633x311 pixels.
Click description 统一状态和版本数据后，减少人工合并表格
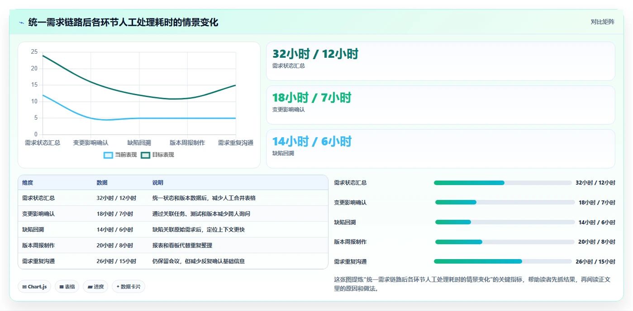[204, 198]
